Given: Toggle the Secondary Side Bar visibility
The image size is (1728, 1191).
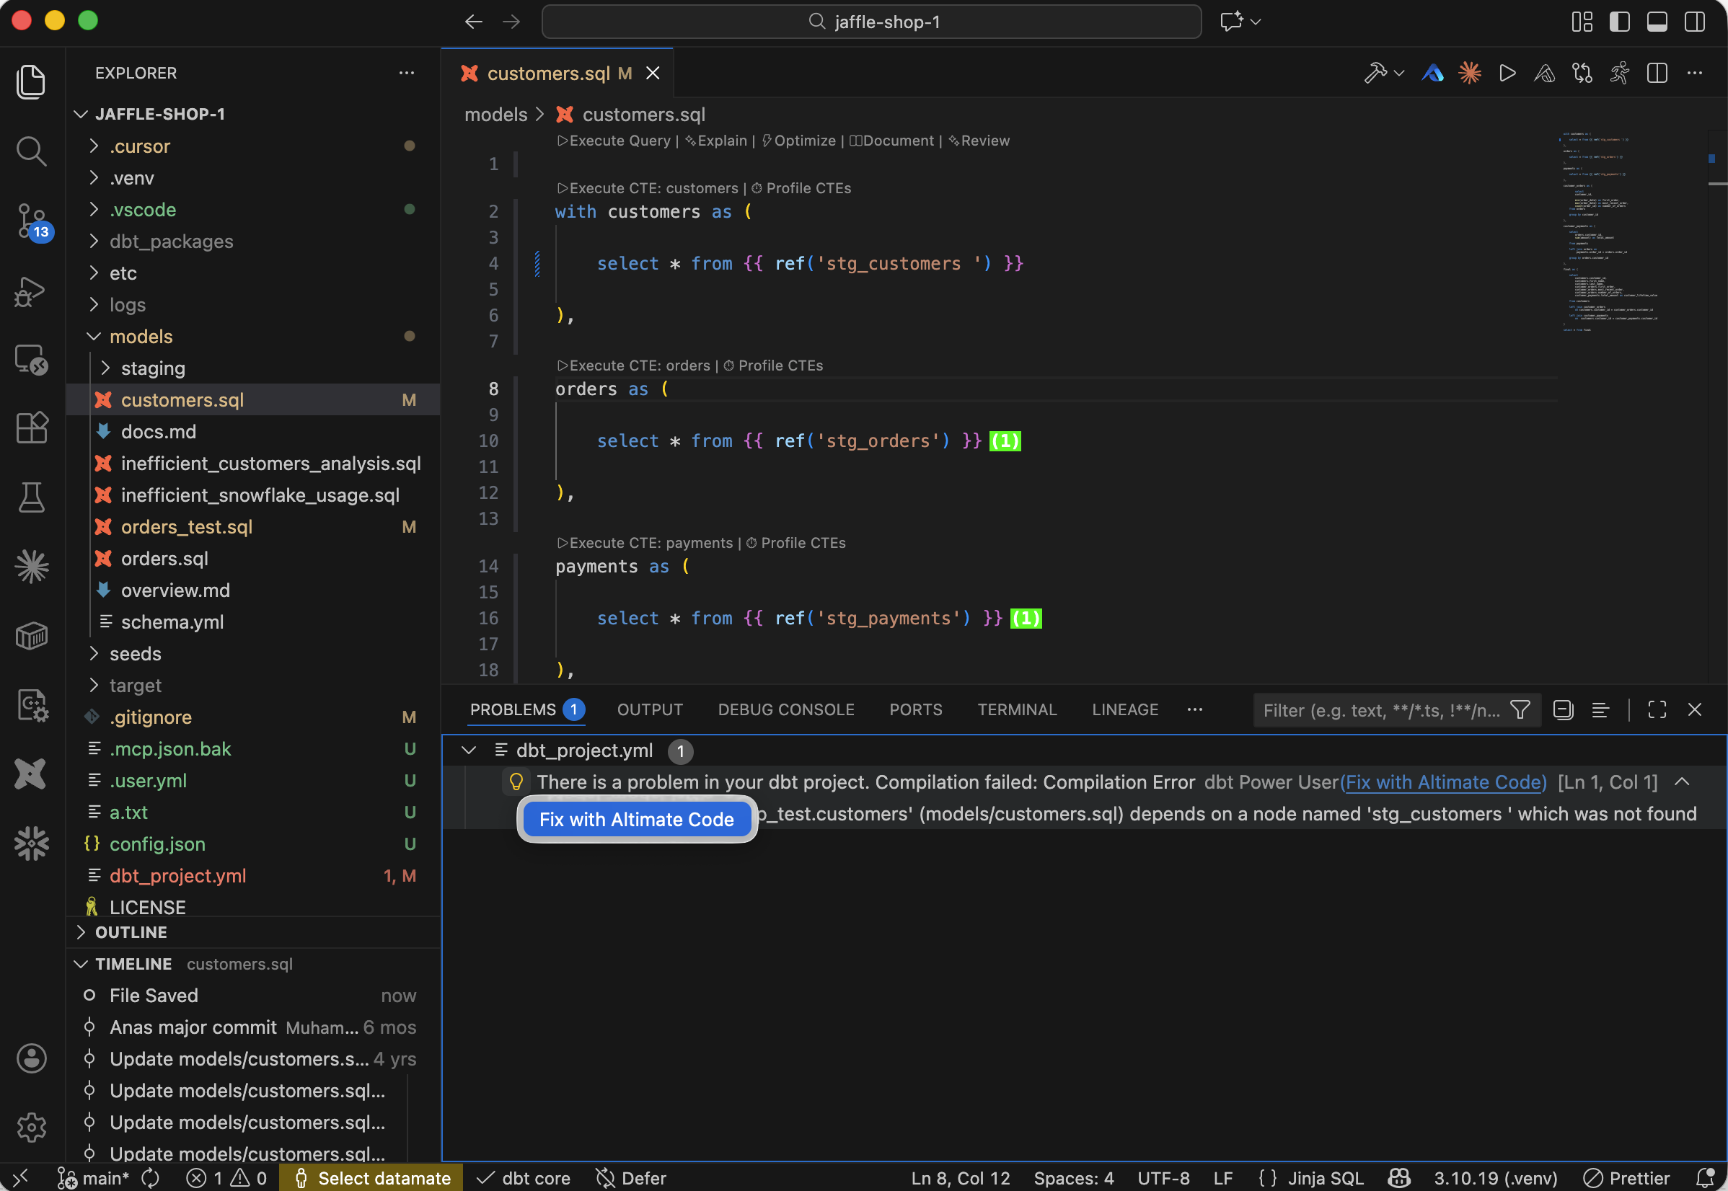Looking at the screenshot, I should point(1694,22).
